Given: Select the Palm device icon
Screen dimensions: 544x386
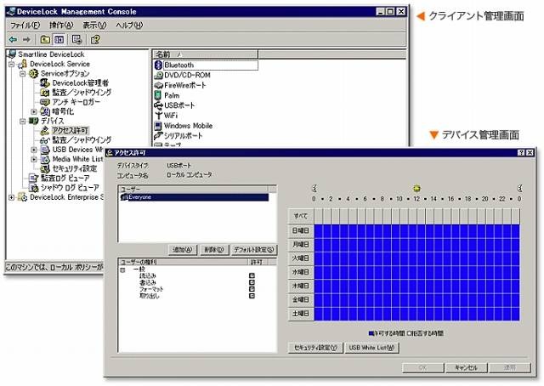Looking at the screenshot, I should click(x=158, y=95).
